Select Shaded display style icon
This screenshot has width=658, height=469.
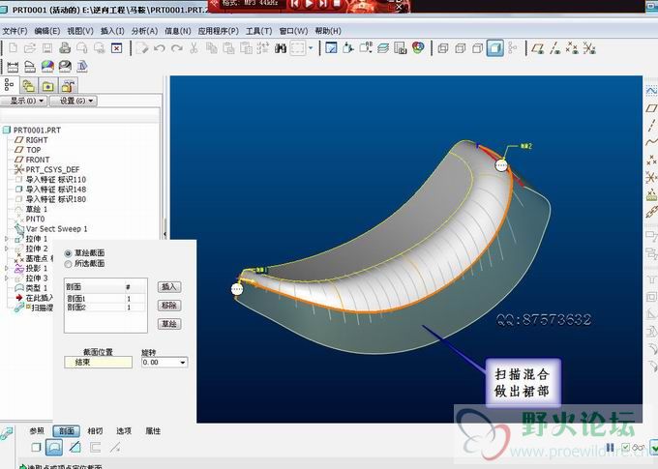[495, 48]
